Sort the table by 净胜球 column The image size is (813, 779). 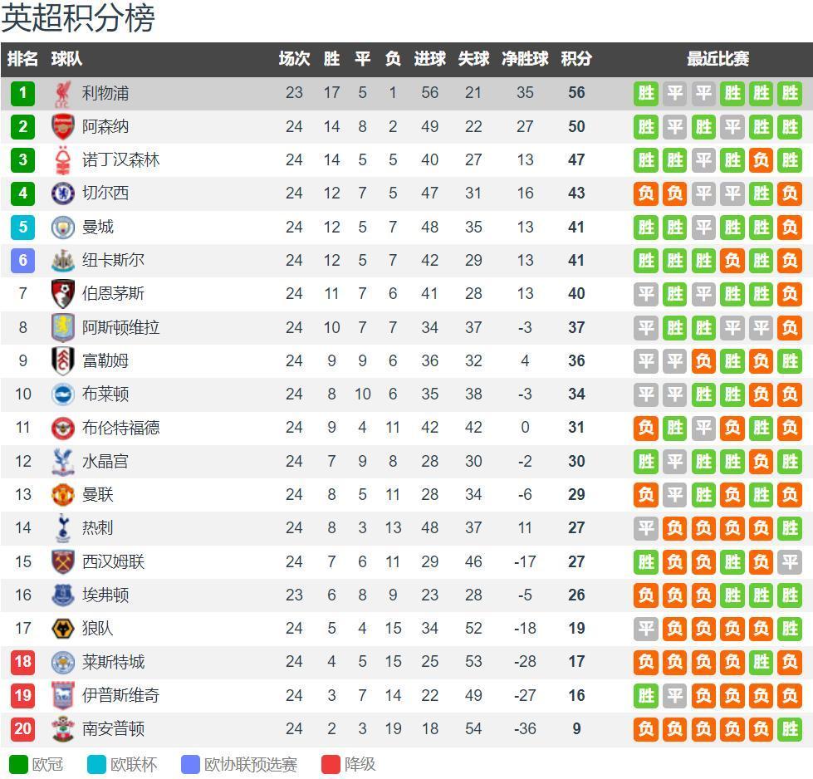pyautogui.click(x=525, y=59)
